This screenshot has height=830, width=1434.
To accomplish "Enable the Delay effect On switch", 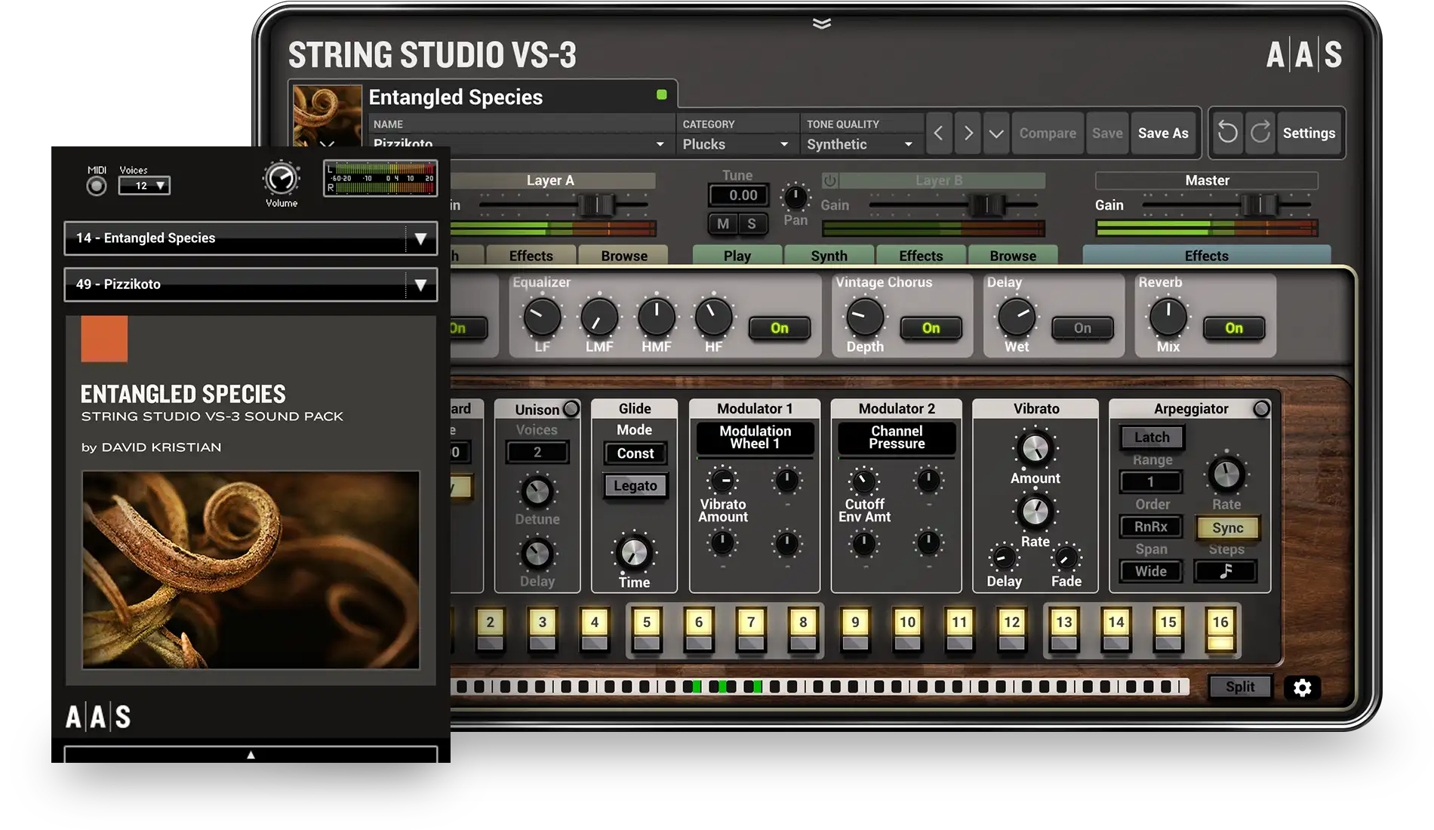I will point(1082,328).
